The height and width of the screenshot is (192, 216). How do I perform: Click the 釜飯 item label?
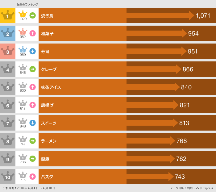pyautogui.click(x=45, y=159)
